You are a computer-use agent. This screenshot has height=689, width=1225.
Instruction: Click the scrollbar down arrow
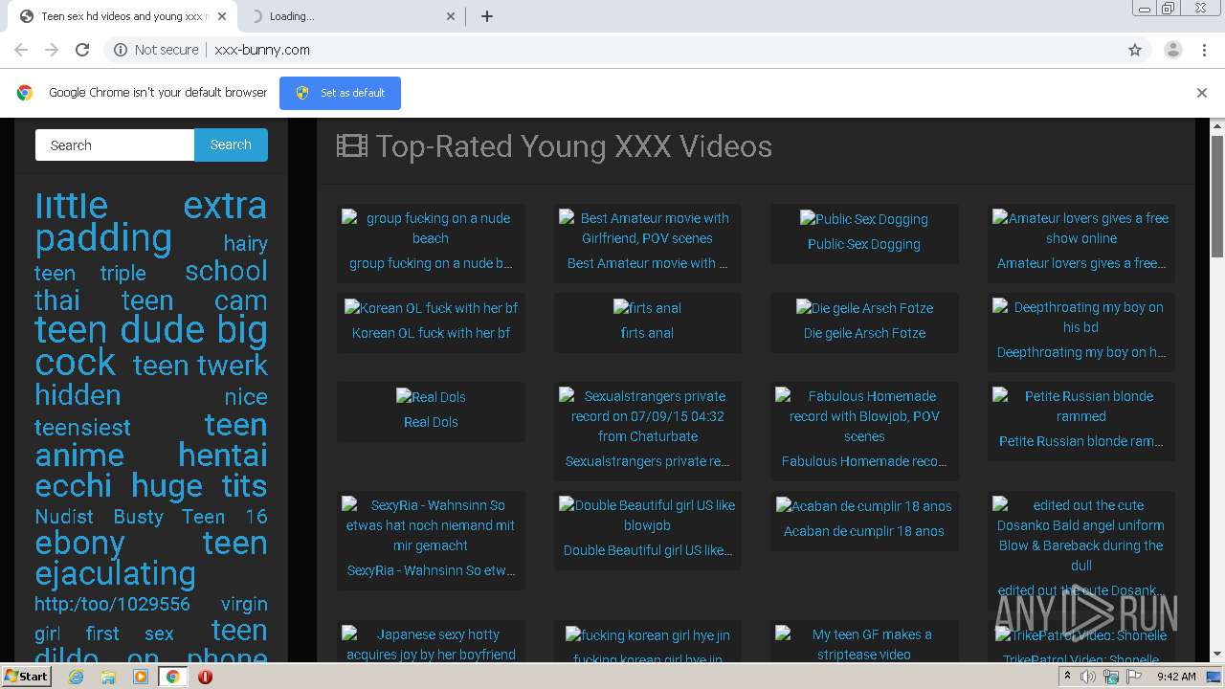point(1217,655)
